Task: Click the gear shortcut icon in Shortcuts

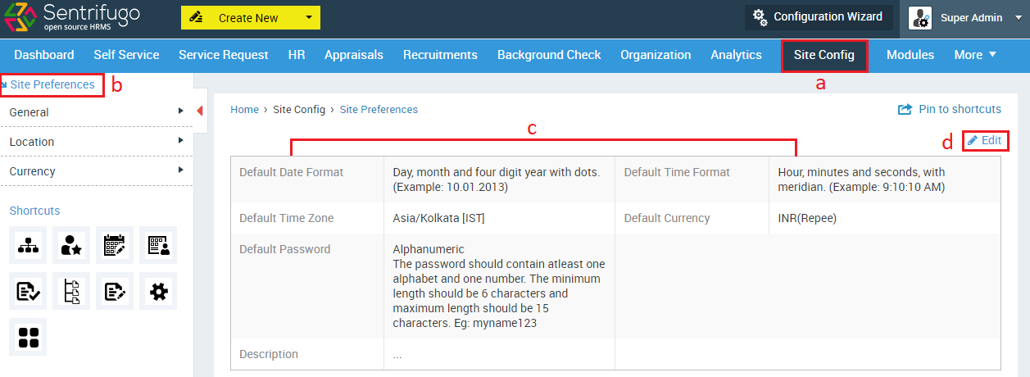Action: 158,291
